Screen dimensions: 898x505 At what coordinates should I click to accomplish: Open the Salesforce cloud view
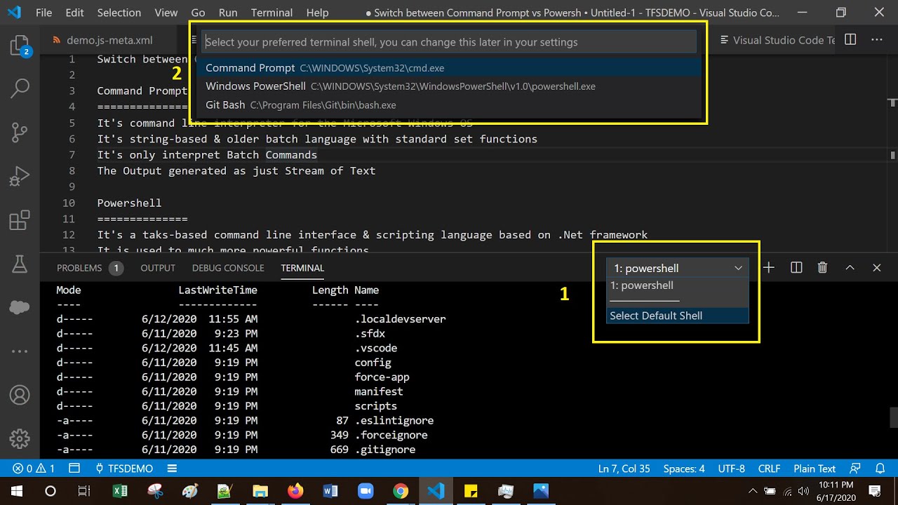point(19,307)
